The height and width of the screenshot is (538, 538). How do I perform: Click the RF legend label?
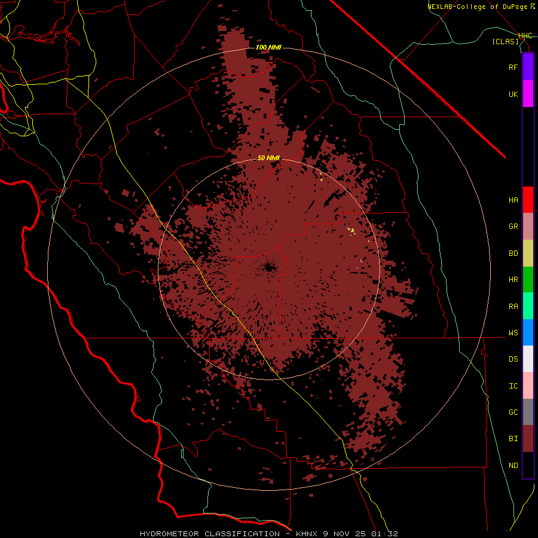[513, 67]
